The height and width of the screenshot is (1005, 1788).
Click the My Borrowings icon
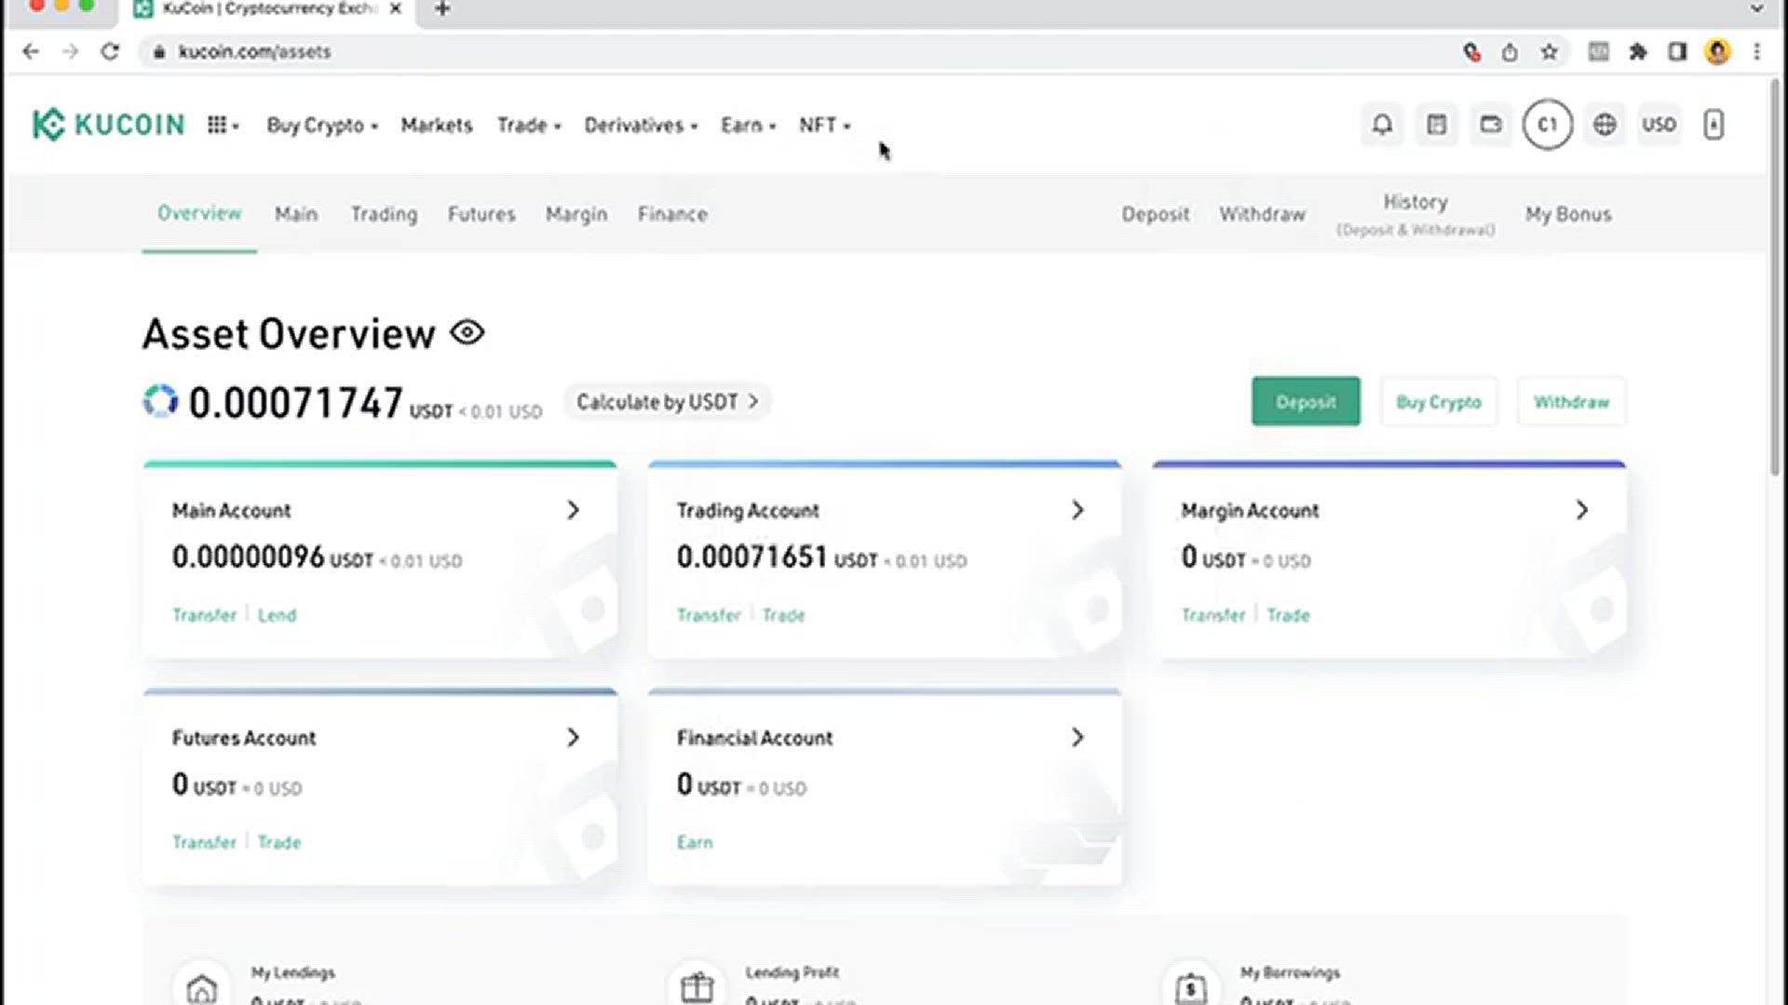click(1191, 987)
